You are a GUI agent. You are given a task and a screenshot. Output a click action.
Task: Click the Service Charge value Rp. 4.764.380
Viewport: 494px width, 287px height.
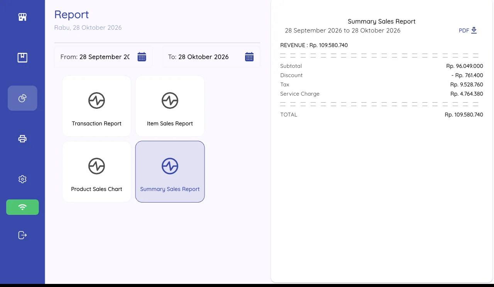(467, 94)
